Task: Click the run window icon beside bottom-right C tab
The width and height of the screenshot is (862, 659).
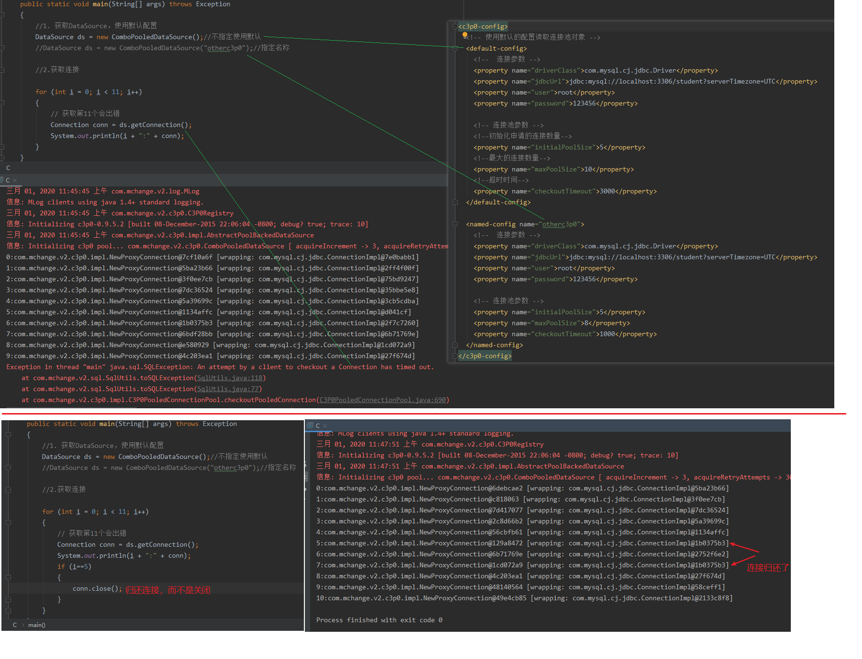Action: (x=310, y=425)
